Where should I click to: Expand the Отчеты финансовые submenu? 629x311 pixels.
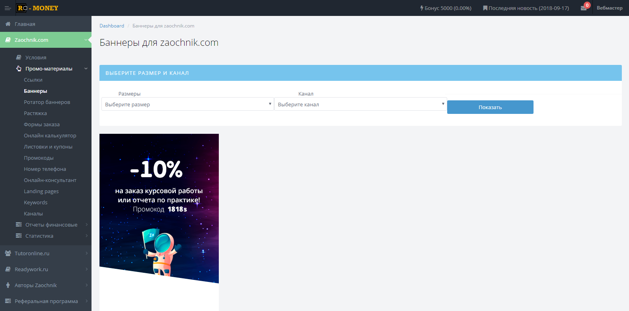click(x=51, y=225)
